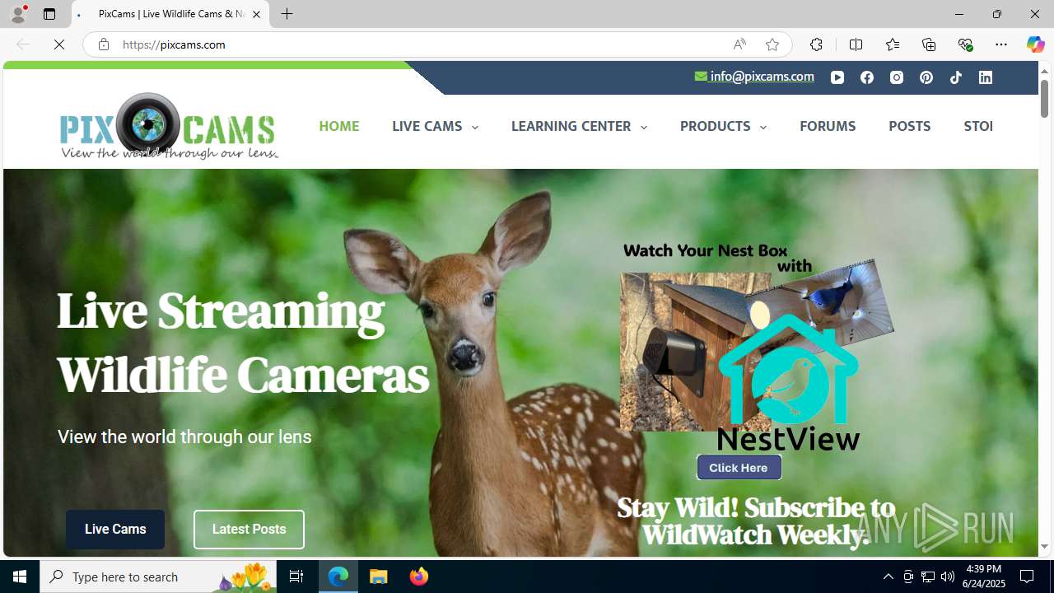The height and width of the screenshot is (593, 1054).
Task: Click the taskbar search box
Action: tap(159, 577)
